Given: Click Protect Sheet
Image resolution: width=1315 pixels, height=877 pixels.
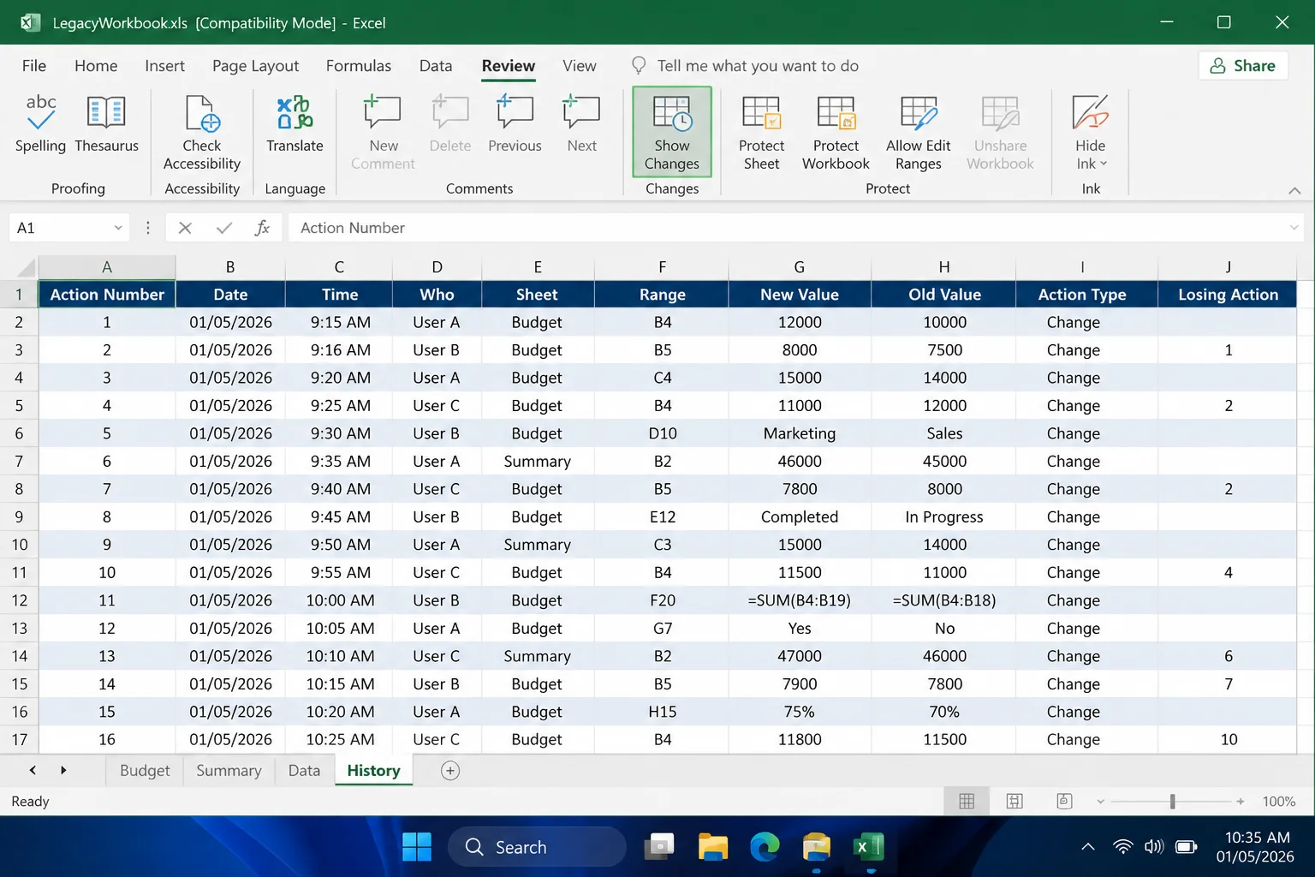Looking at the screenshot, I should click(x=761, y=132).
